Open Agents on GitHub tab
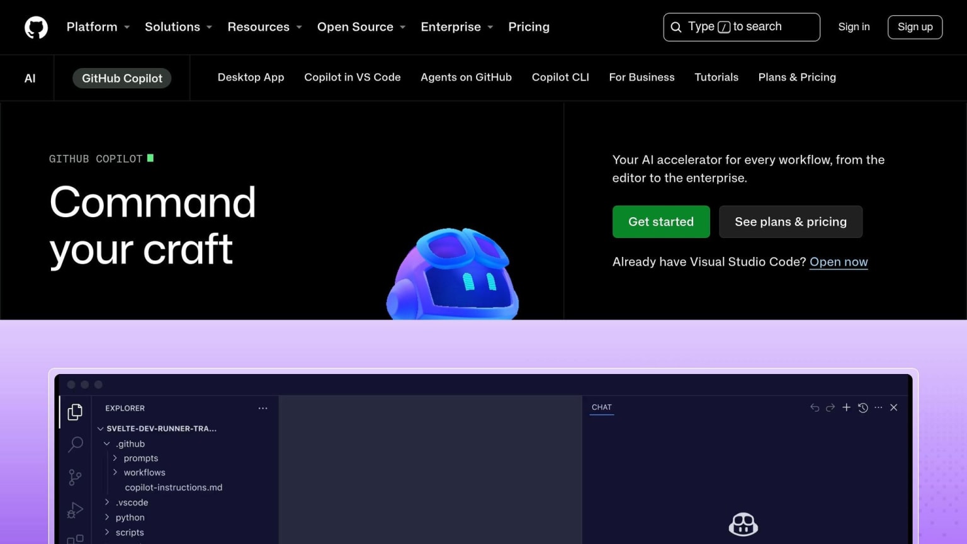Image resolution: width=967 pixels, height=544 pixels. tap(466, 77)
